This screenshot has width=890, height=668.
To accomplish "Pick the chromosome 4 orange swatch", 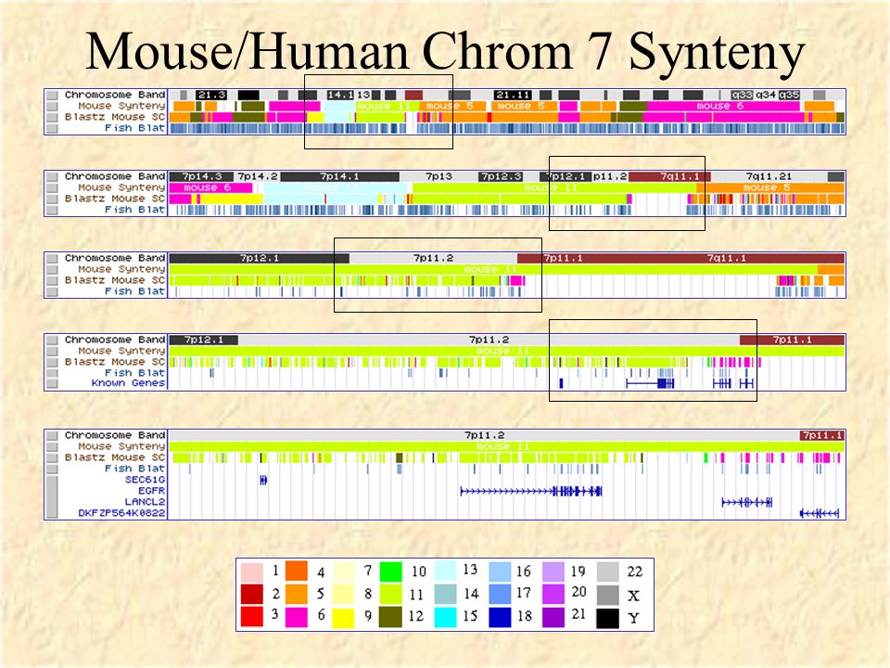I will tap(296, 571).
